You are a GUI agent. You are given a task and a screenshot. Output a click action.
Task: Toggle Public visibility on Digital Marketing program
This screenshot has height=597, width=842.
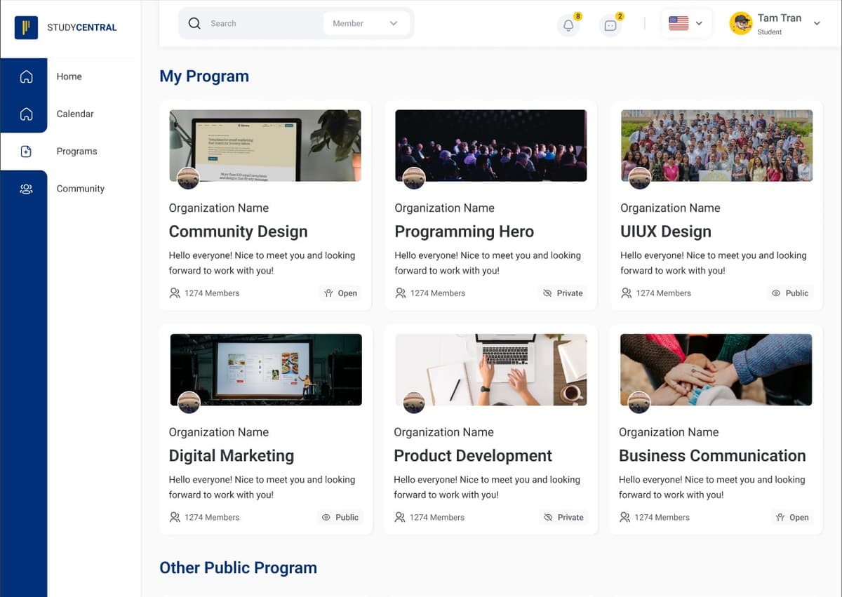[340, 517]
